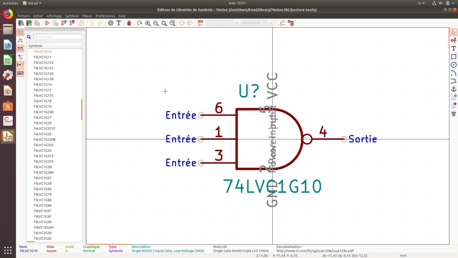This screenshot has width=458, height=258.
Task: Select the arrow pointer tool
Action: tap(454, 32)
